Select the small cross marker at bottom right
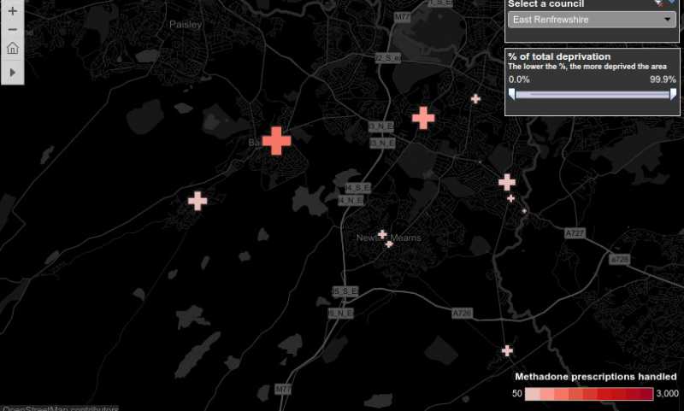 tap(507, 350)
